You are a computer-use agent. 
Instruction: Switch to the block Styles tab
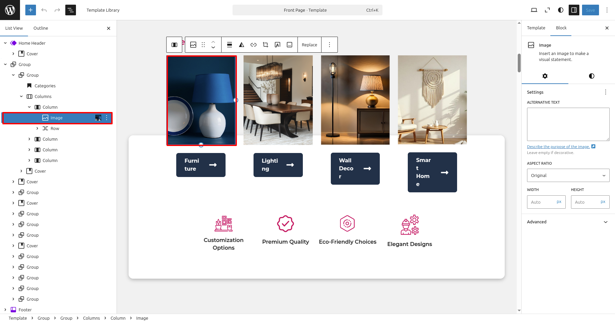(x=592, y=76)
